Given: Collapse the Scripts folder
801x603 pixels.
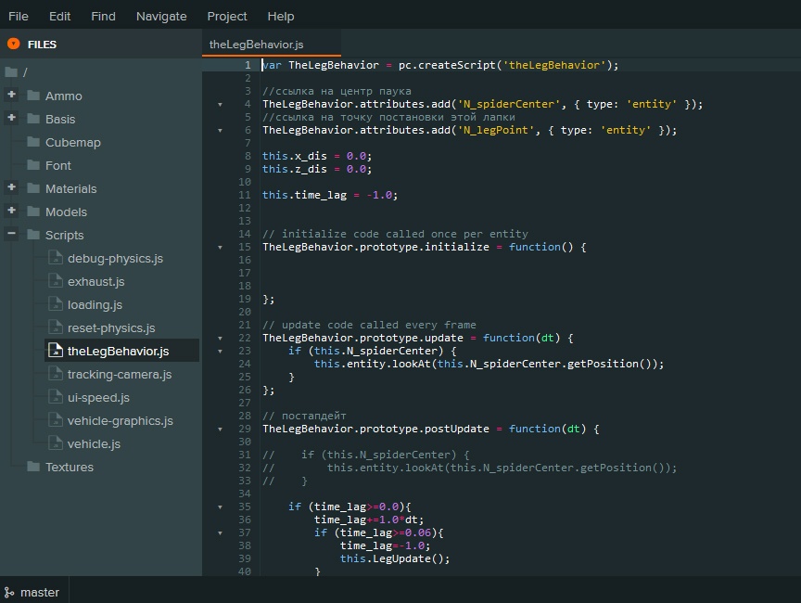Looking at the screenshot, I should [11, 234].
